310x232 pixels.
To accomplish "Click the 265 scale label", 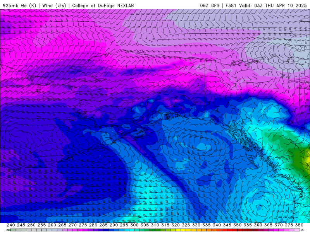I will click(62, 225).
